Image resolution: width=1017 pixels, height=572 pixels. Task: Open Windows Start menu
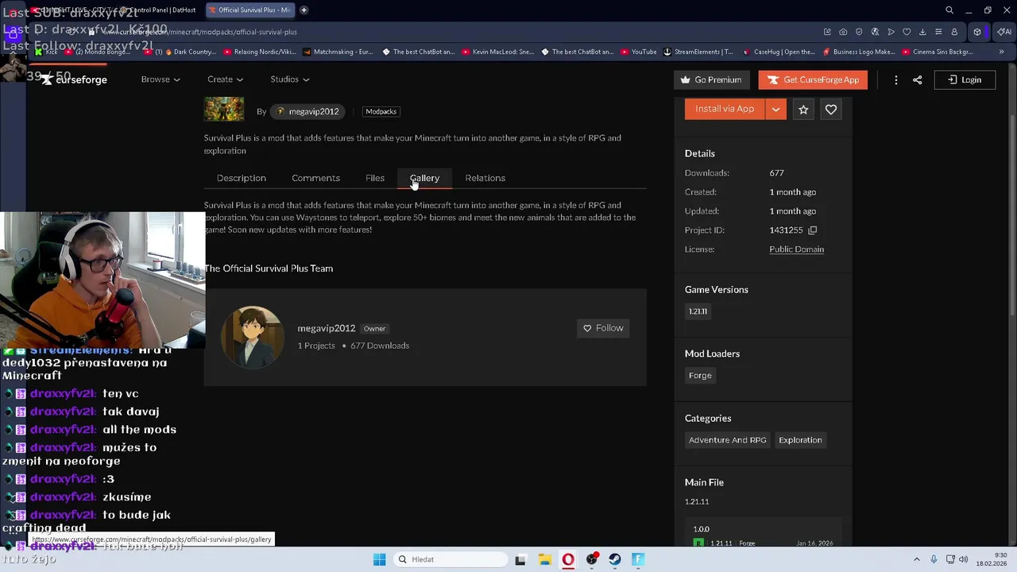point(379,559)
